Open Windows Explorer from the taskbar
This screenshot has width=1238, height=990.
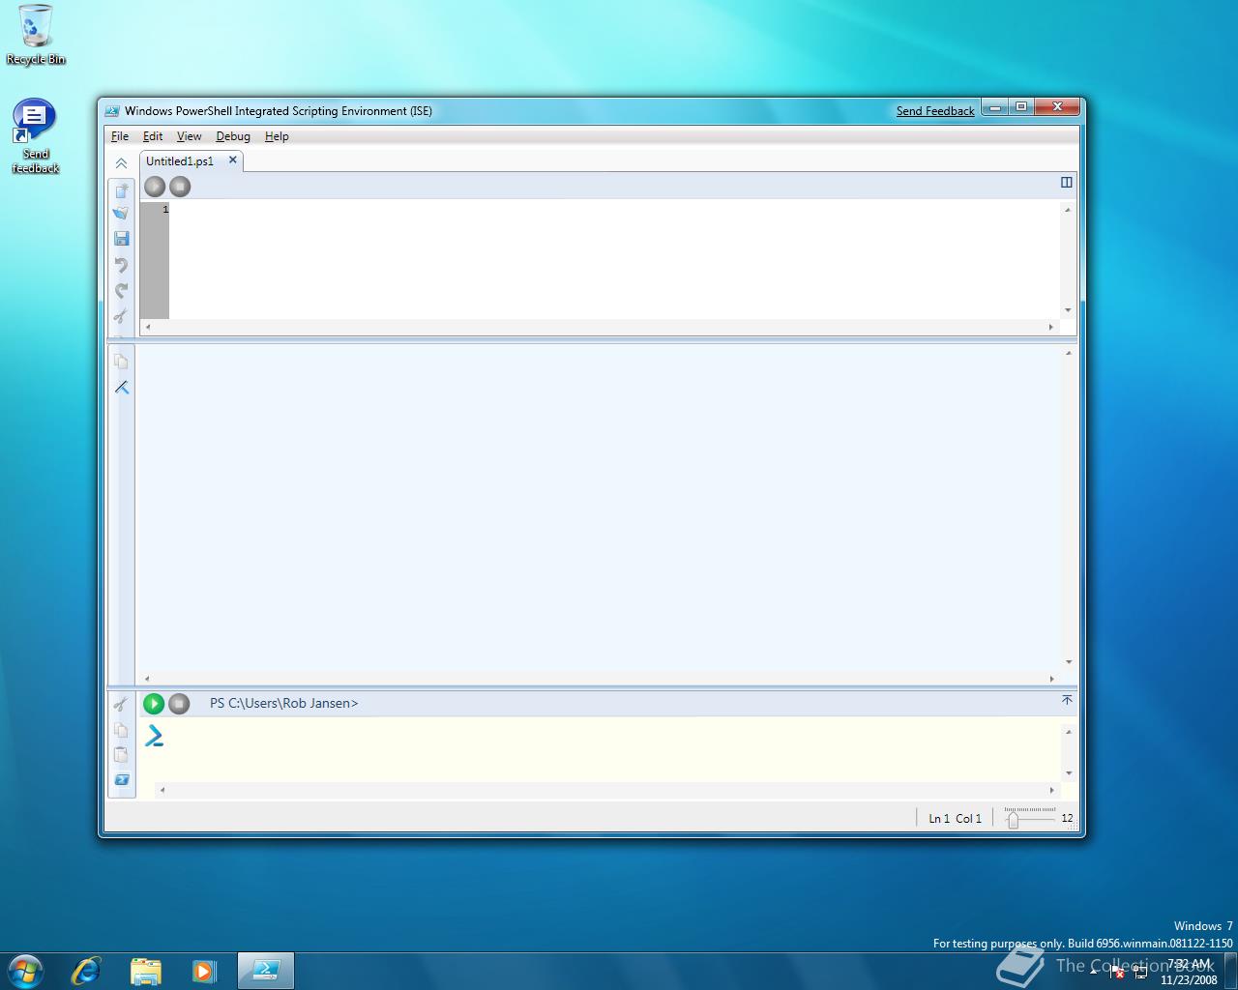(146, 970)
